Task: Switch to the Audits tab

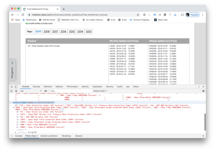Action: coord(120,87)
